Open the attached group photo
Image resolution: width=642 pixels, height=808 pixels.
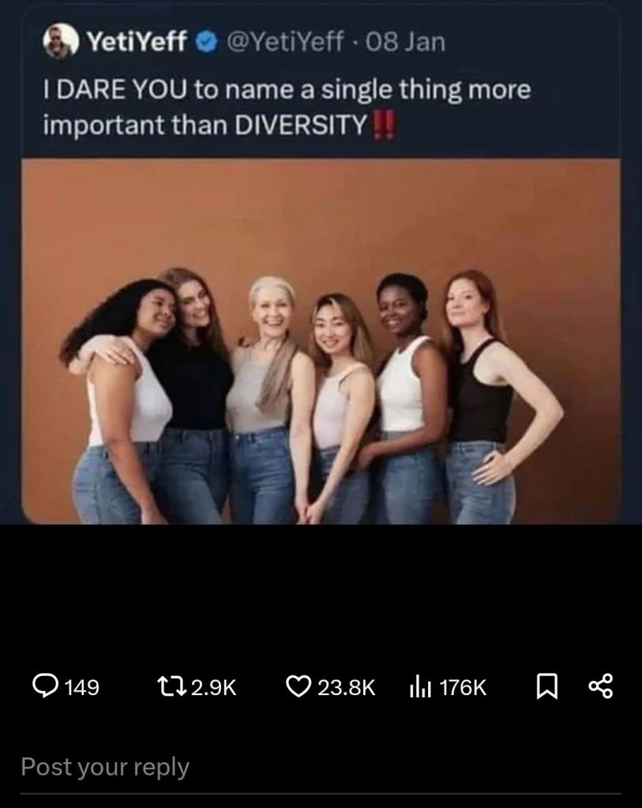(x=321, y=342)
